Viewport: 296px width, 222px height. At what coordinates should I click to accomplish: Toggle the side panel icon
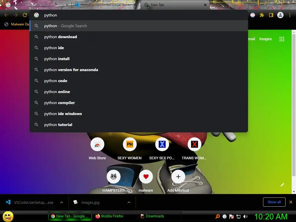(x=271, y=15)
